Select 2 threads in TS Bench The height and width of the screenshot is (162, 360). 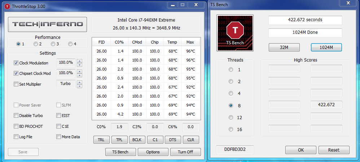[231, 82]
